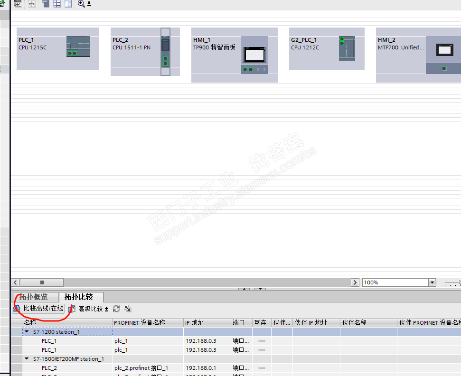The image size is (461, 376).
Task: Click the plc_2.profinet 接口_1 device name cell
Action: tap(148, 368)
